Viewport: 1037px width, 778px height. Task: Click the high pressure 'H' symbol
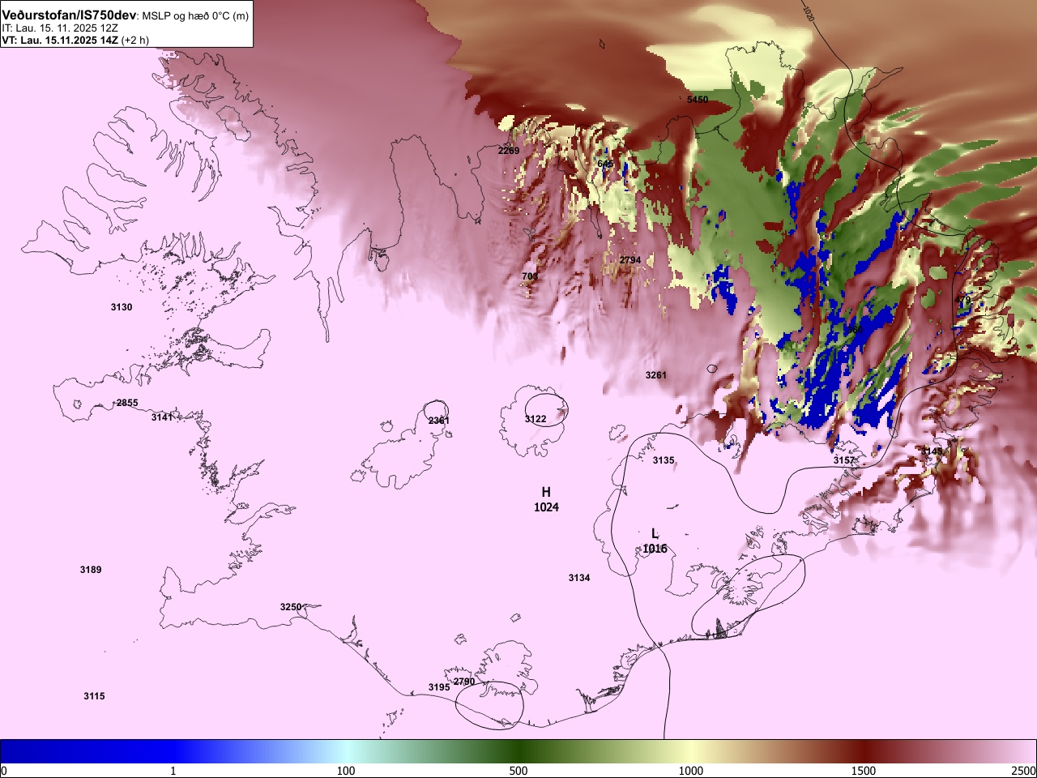coord(546,493)
